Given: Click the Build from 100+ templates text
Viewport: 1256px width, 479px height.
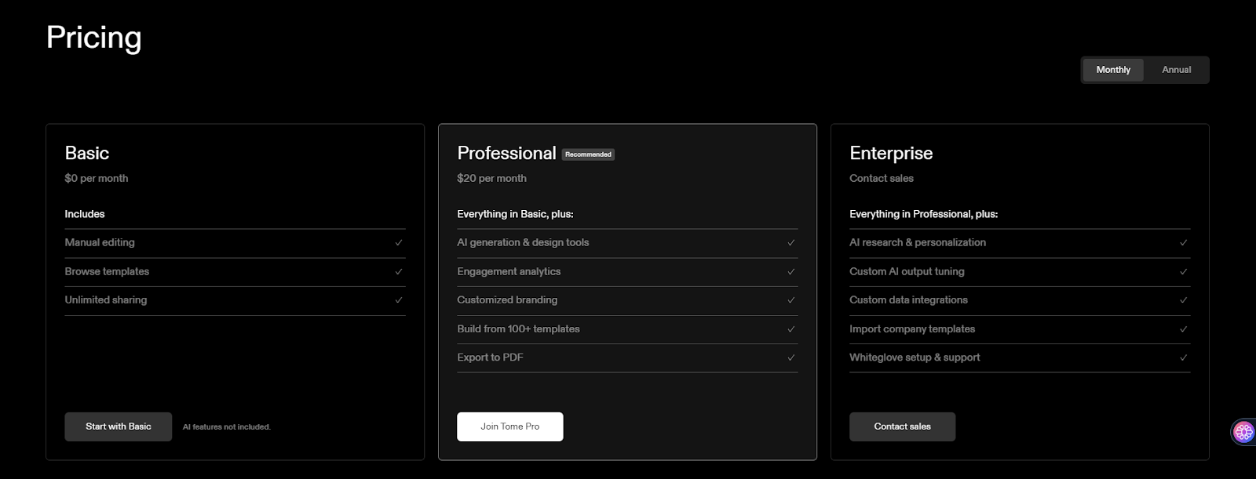Looking at the screenshot, I should (518, 328).
